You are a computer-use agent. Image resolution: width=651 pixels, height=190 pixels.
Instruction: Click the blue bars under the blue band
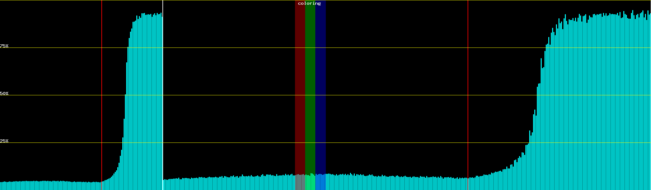(320, 182)
